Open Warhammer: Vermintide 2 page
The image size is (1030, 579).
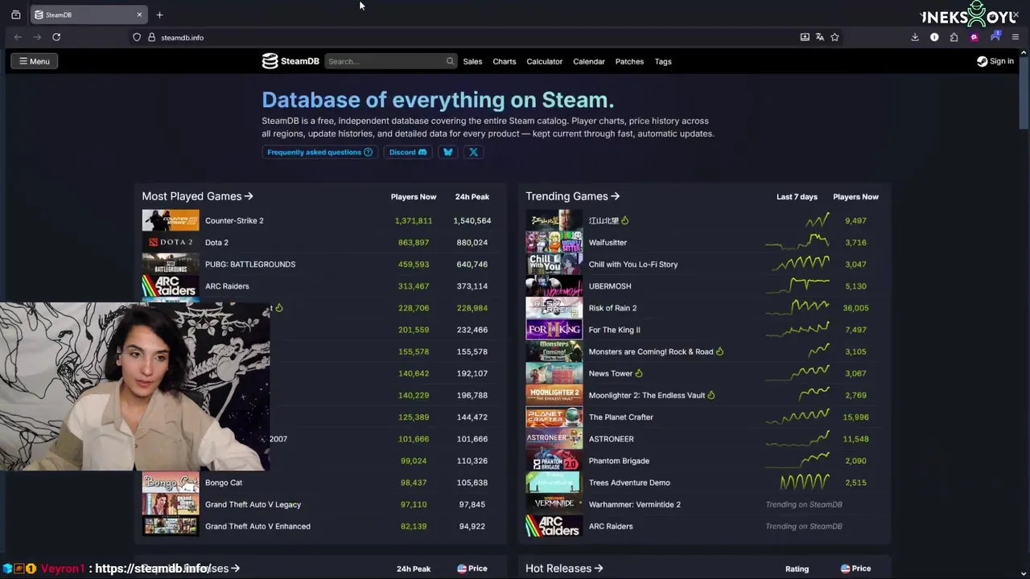click(x=635, y=504)
